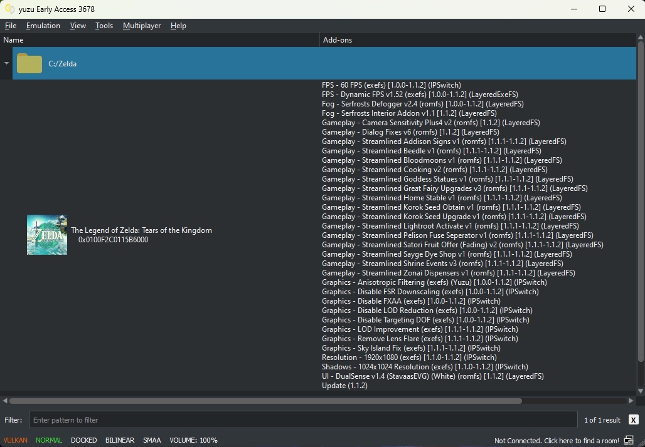Toggle the DOCKED mode button
This screenshot has width=645, height=447.
coord(84,440)
